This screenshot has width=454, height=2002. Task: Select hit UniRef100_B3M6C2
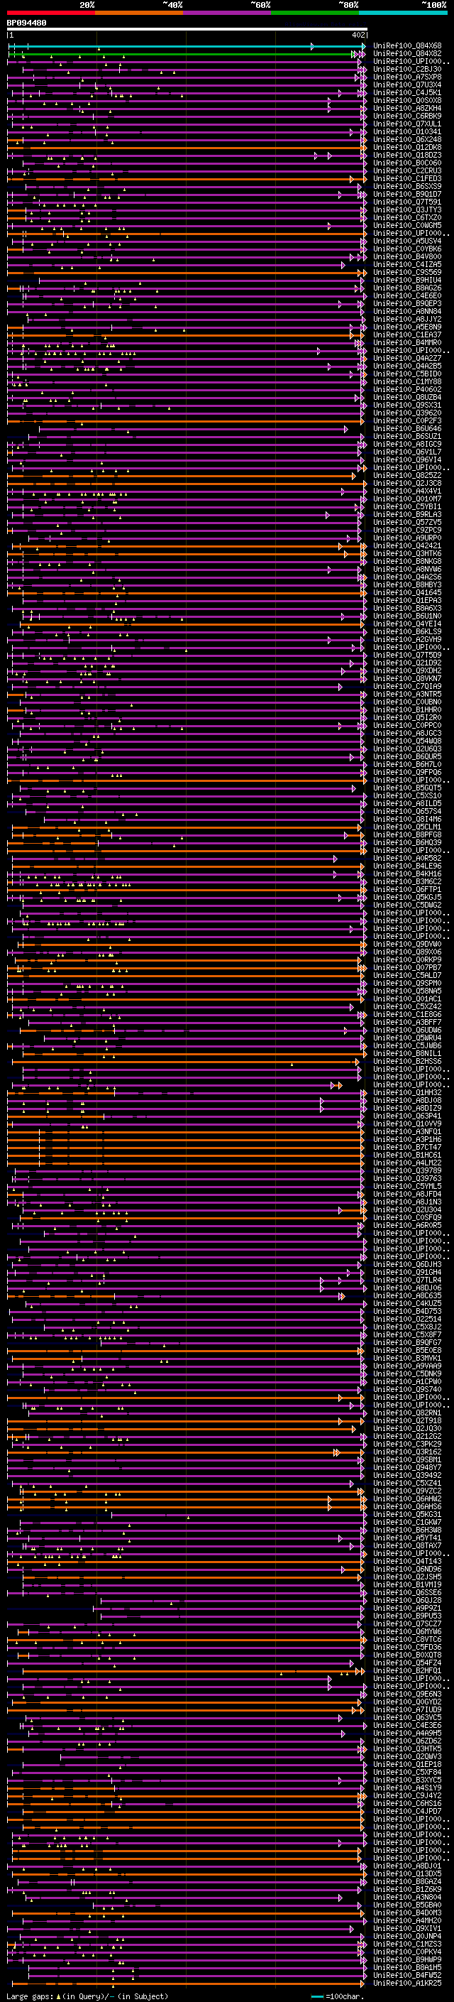tap(407, 882)
